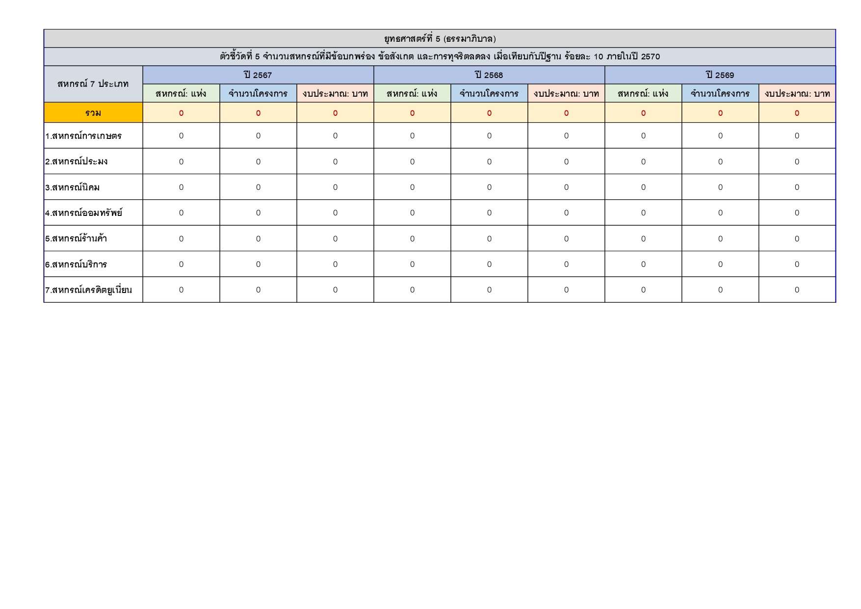This screenshot has width=861, height=609.
Task: Select the orange 'รวม' total cell
Action: click(x=93, y=112)
